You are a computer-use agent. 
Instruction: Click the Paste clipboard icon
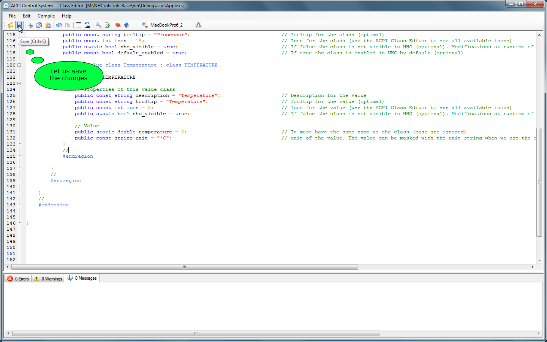[x=48, y=25]
